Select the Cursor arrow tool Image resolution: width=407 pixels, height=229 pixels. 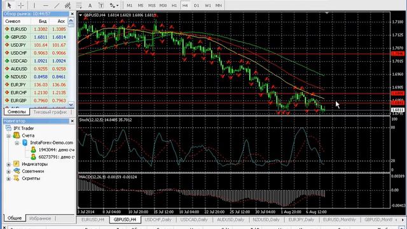(x=10, y=5)
